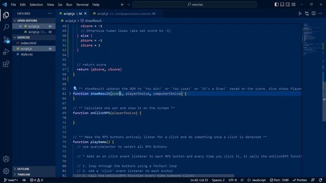Switch to the second script.js tab
This screenshot has width=326, height=183.
point(124,14)
